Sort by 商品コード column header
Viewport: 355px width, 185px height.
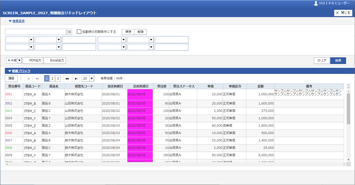point(32,86)
